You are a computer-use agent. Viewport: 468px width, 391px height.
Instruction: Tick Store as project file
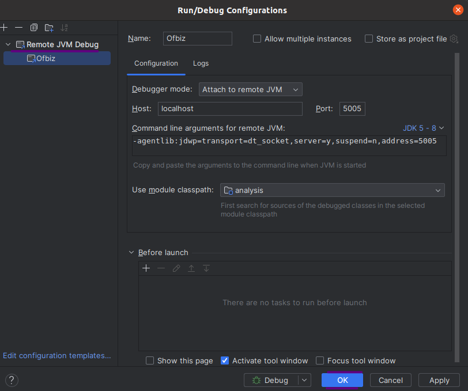(x=369, y=39)
